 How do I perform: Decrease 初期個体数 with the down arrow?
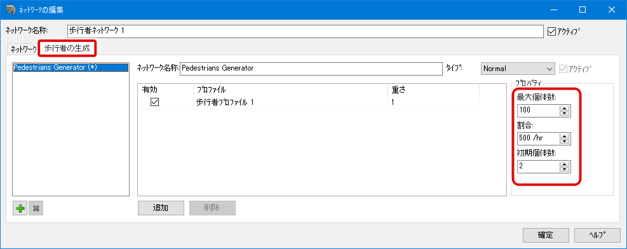tap(565, 170)
